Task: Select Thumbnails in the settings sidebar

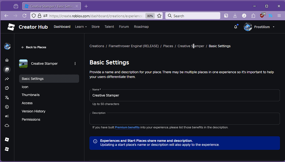Action: pos(31,95)
